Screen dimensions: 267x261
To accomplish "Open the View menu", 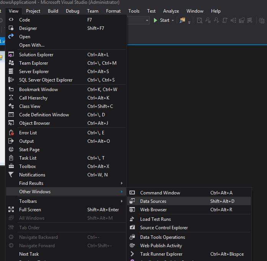I will 13,11.
